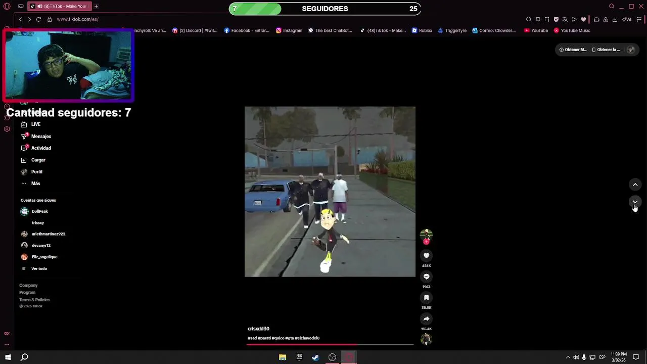Open the GX Corner gamepad icon
Image resolution: width=647 pixels, height=364 pixels.
pos(21,6)
